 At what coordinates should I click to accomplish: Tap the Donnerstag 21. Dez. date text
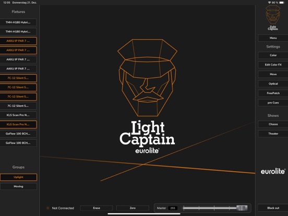(25, 3)
